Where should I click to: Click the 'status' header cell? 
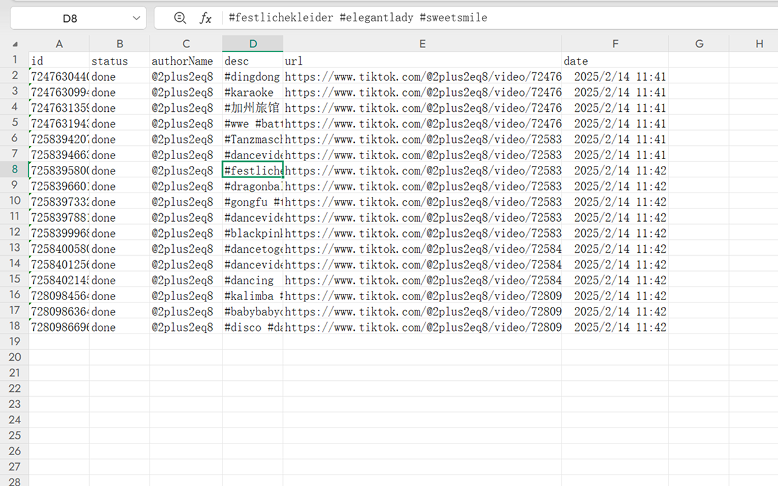coord(110,61)
